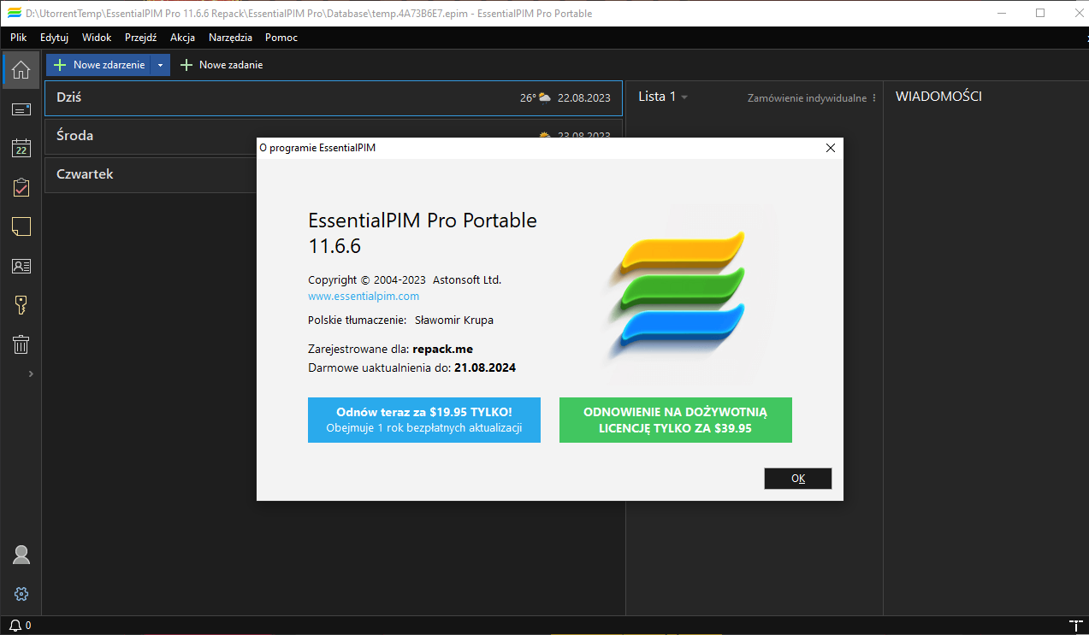Click the notifications bell in status bar
The width and height of the screenshot is (1089, 635).
(x=15, y=626)
